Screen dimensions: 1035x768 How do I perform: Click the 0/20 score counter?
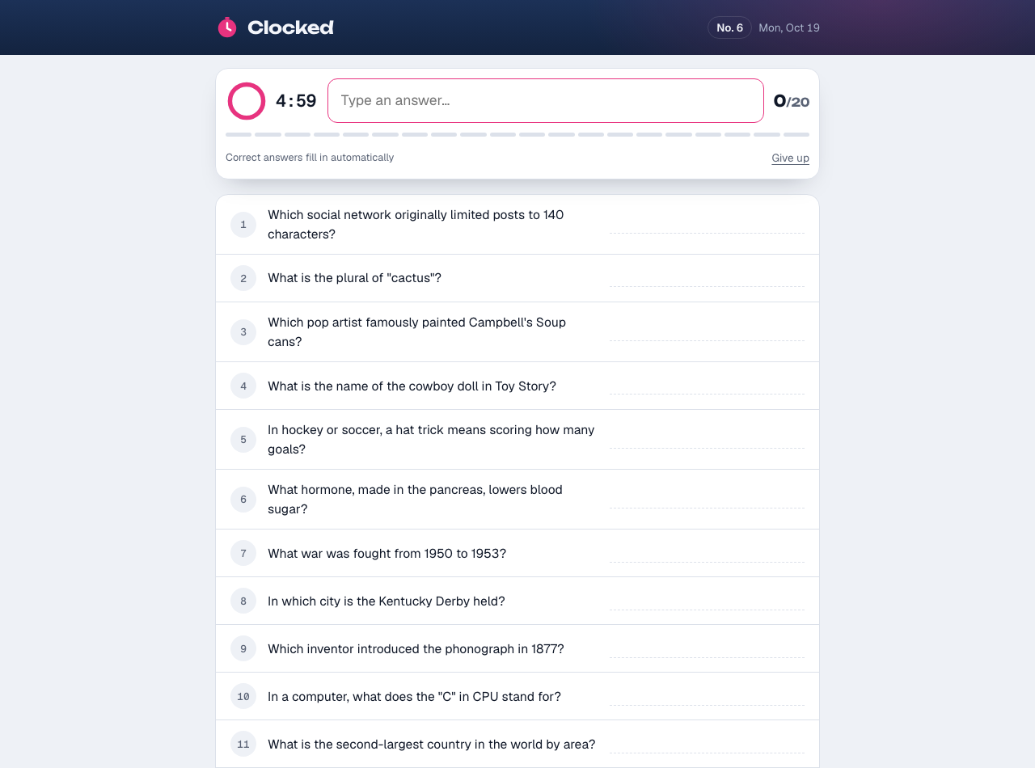point(792,101)
